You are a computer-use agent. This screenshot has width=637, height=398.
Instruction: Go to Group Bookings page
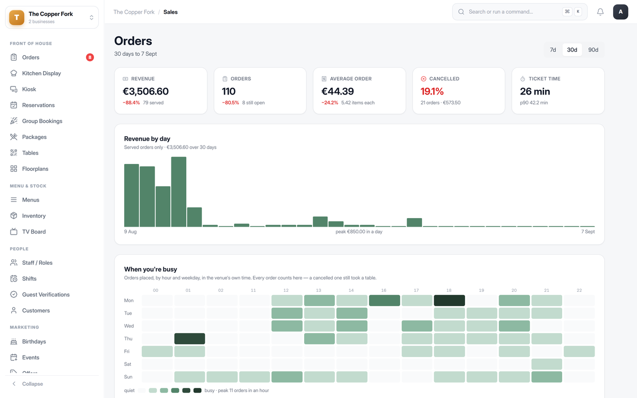coord(51,121)
